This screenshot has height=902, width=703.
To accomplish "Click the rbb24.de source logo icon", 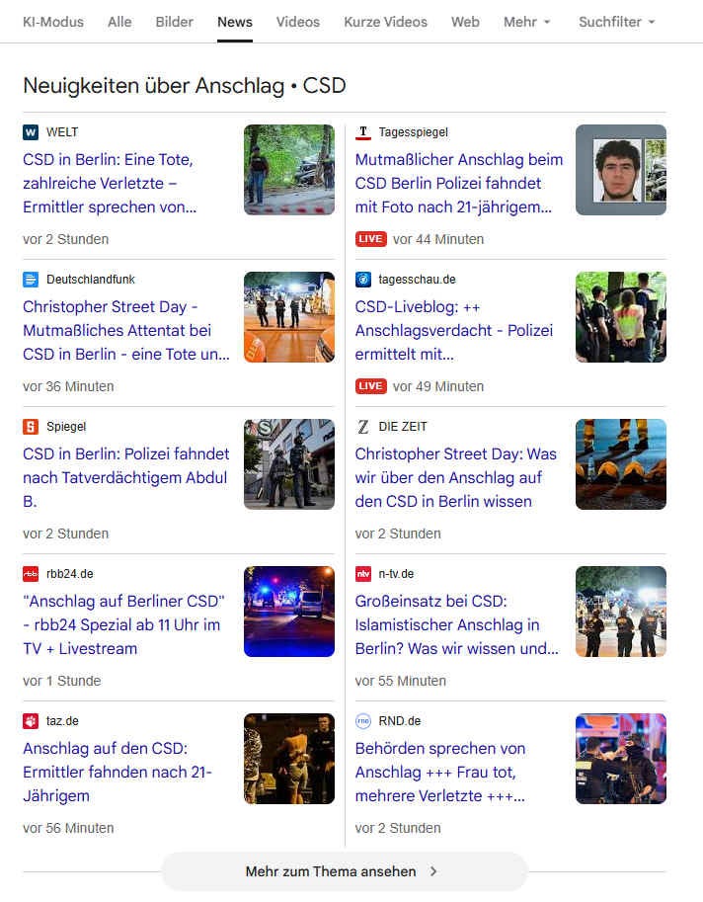I will tap(31, 574).
